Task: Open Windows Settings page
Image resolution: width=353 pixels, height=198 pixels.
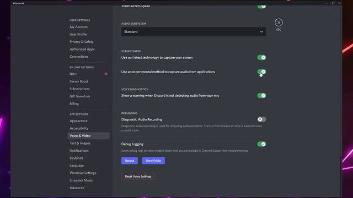Action: pos(83,173)
